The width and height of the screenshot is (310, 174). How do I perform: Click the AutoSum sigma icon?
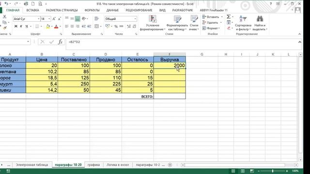[x=229, y=17]
